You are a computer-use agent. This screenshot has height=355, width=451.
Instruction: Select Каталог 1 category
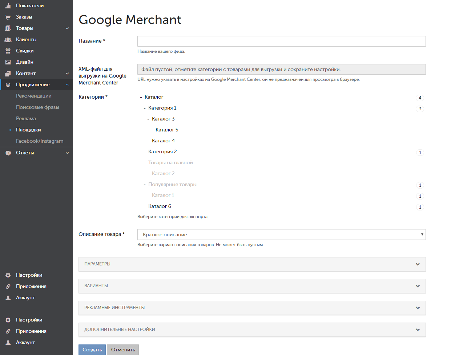click(x=163, y=195)
